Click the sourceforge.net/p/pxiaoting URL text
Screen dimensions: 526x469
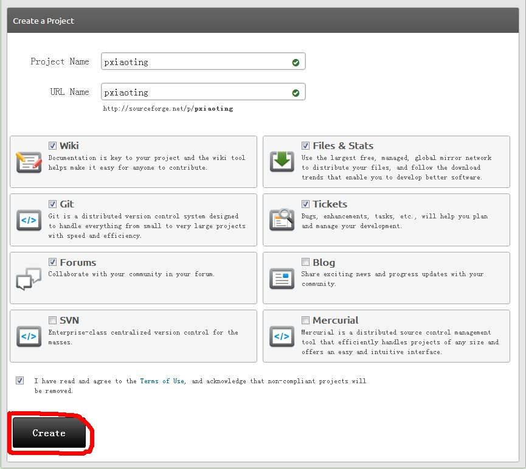pos(168,109)
